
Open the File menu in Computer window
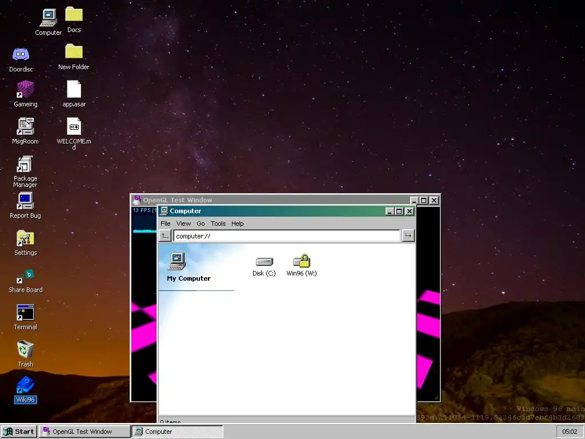[166, 224]
